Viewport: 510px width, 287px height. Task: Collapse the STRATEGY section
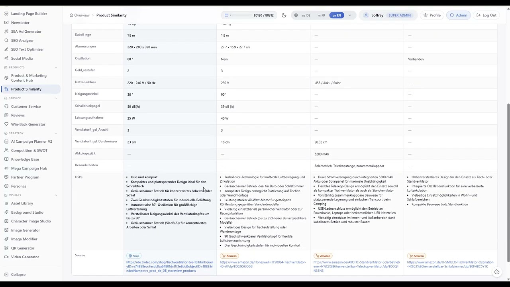56,133
